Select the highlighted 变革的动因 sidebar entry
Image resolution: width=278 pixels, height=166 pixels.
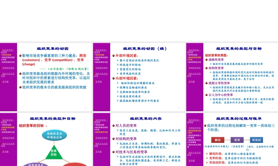click(x=6, y=55)
